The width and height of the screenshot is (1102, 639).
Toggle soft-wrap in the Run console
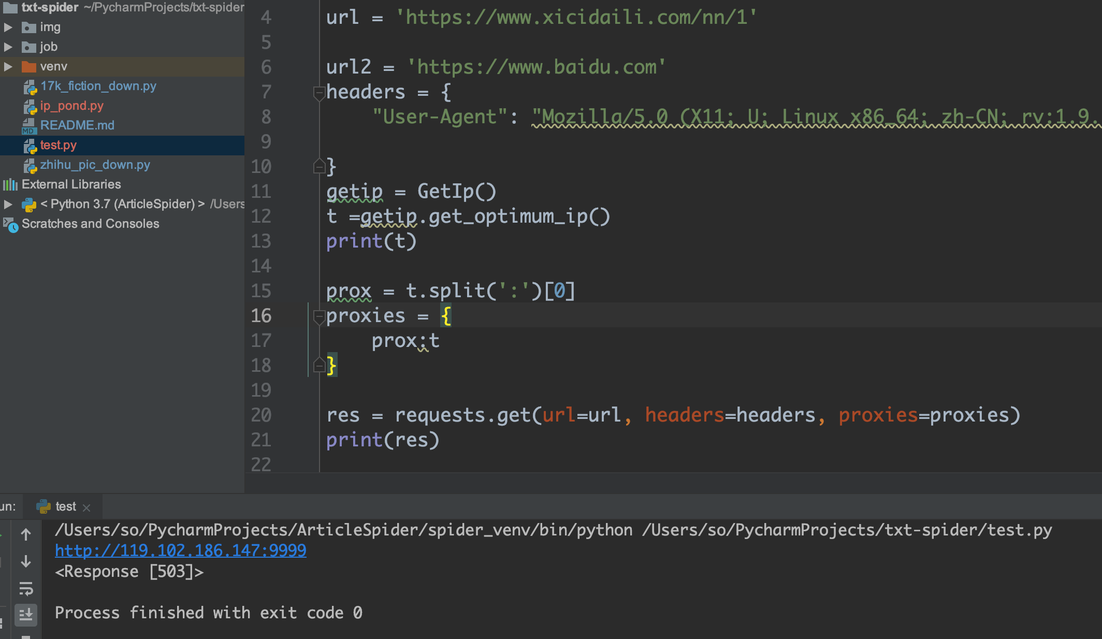26,589
